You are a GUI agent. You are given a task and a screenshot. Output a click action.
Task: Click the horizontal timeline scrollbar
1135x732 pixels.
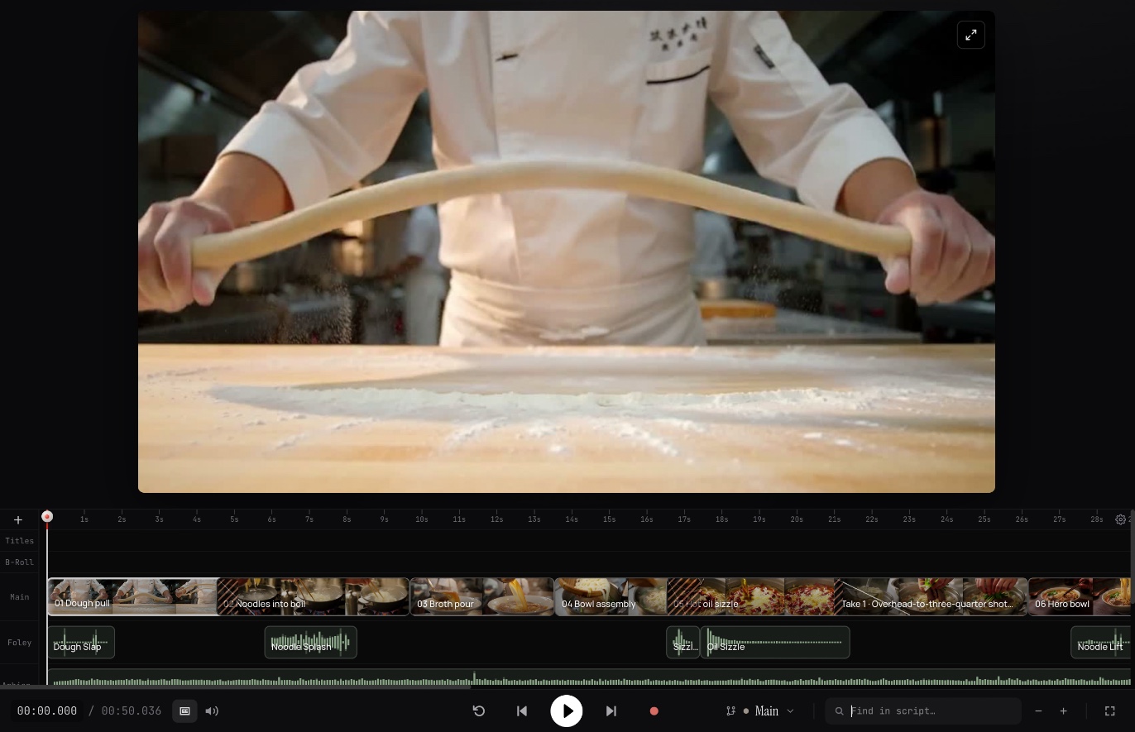pyautogui.click(x=236, y=687)
